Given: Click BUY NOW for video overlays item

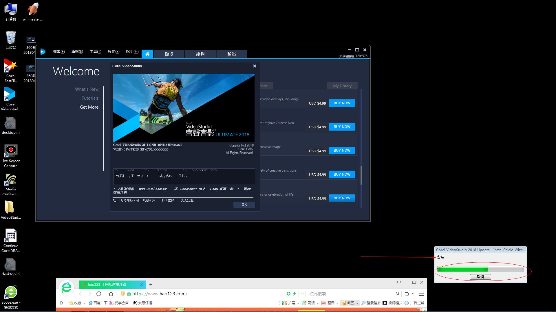Looking at the screenshot, I should click(x=342, y=103).
